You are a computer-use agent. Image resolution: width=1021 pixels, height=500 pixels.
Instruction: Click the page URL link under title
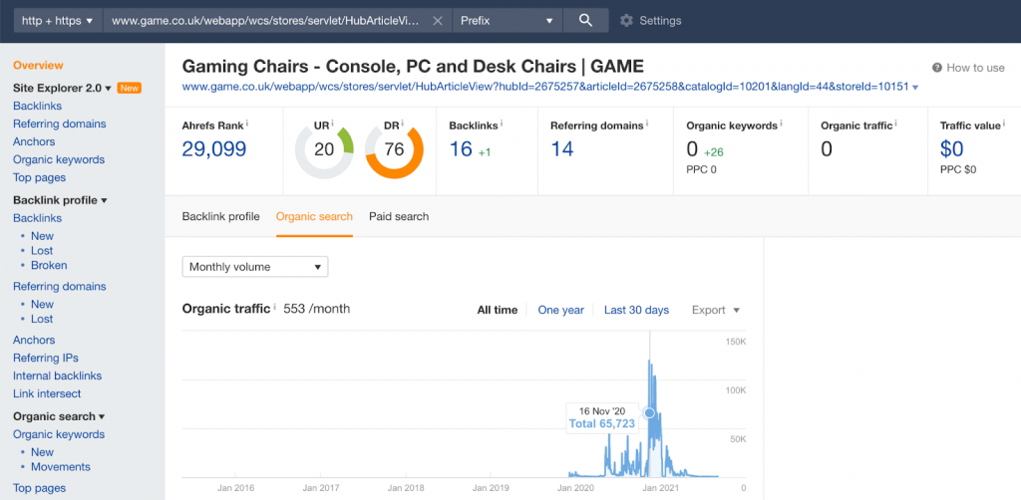click(545, 87)
